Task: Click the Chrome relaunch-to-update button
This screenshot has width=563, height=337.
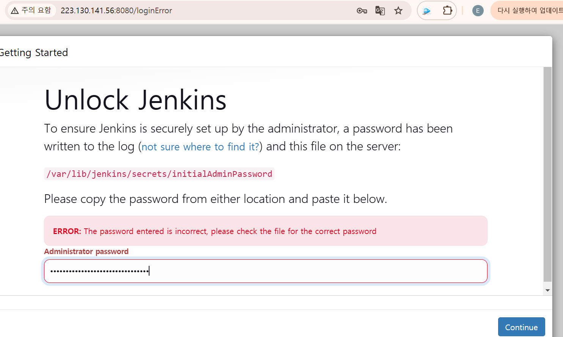Action: click(x=527, y=11)
